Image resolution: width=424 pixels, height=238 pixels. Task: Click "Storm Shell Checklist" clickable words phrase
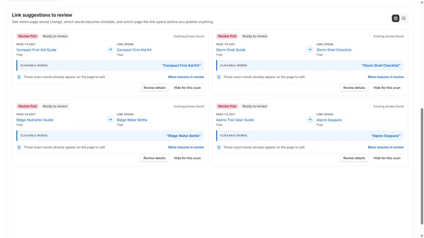[x=381, y=66]
